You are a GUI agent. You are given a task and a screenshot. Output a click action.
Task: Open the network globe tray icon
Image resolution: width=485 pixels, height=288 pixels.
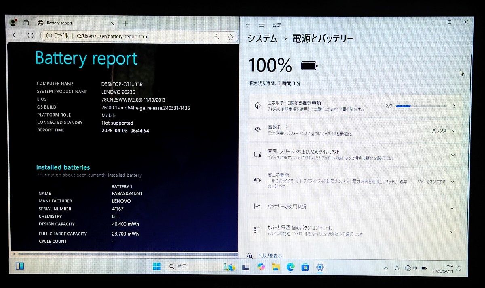click(408, 268)
